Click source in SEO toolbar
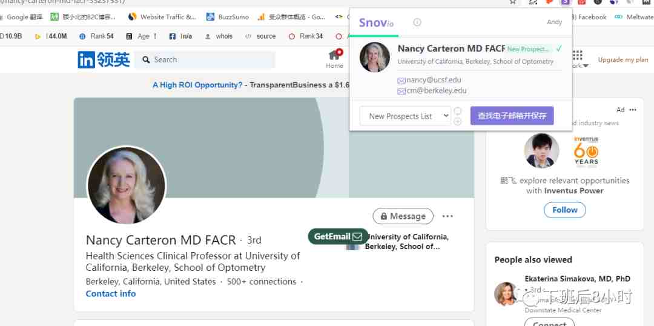Screen dimensions: 654x326 click(x=260, y=36)
